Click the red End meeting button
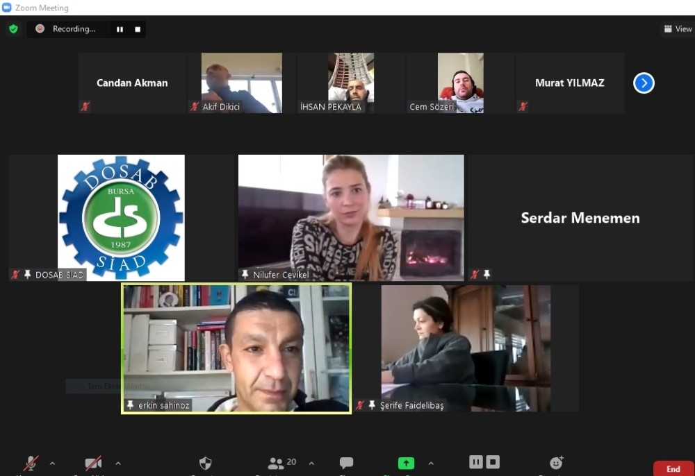Image resolution: width=695 pixels, height=476 pixels. click(x=673, y=469)
